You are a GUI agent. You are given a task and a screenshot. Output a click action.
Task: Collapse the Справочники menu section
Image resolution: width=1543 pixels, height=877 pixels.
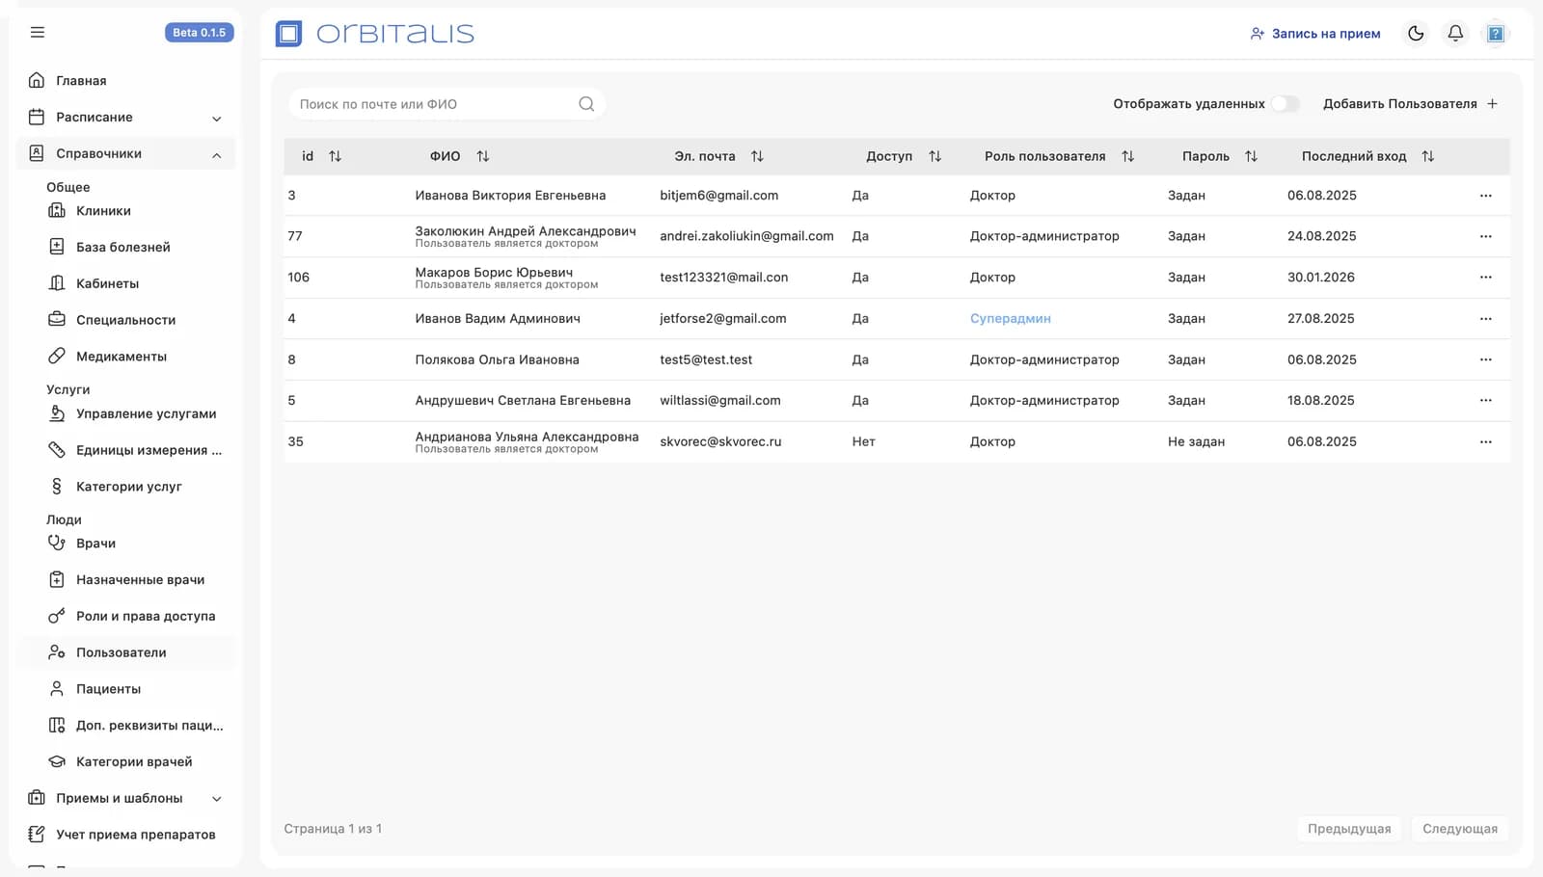tap(126, 154)
